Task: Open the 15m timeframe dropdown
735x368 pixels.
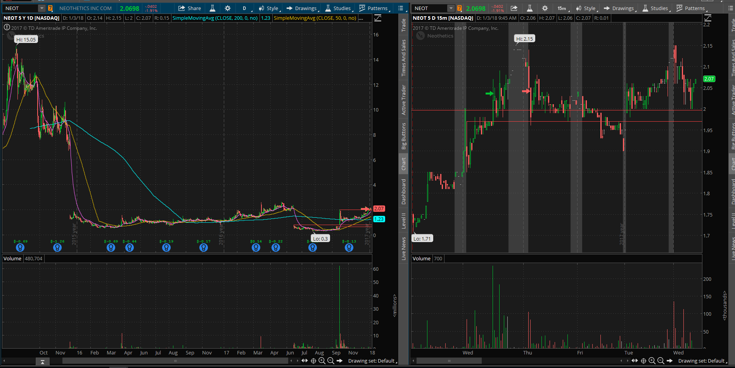Action: click(562, 8)
